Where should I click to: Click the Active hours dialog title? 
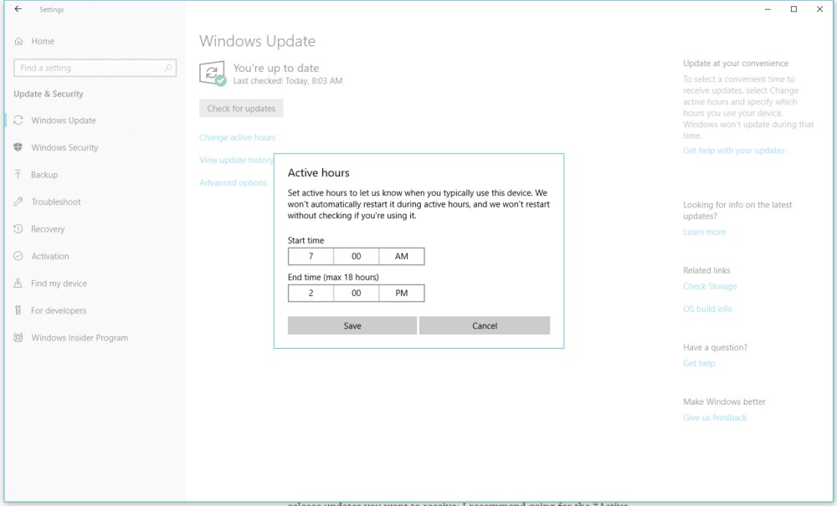tap(319, 173)
